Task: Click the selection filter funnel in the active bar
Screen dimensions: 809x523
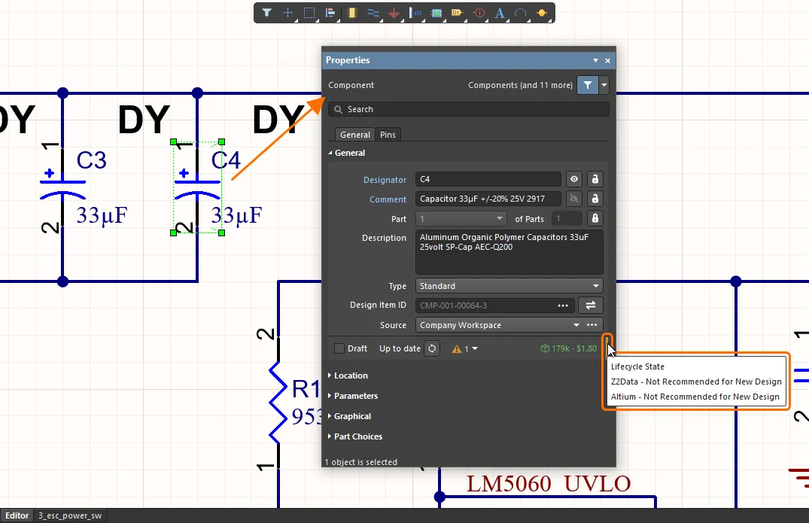Action: coord(267,13)
